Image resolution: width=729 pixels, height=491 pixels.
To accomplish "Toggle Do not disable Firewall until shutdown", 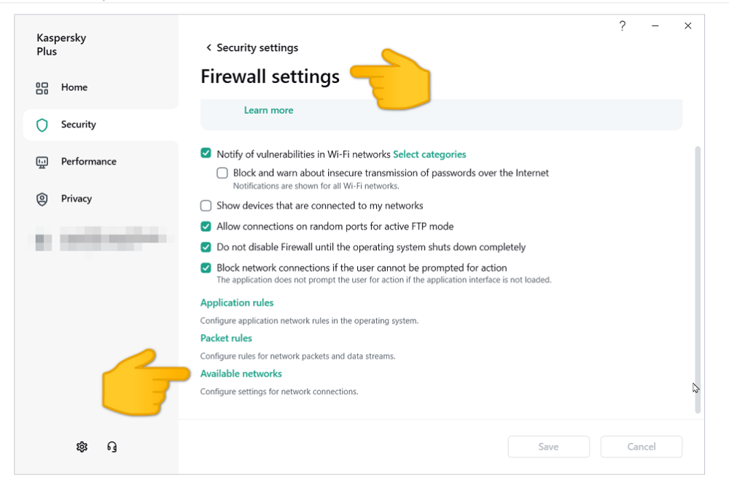I will coord(206,247).
